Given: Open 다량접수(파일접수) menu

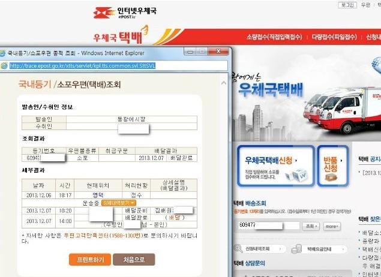Looking at the screenshot, I should pos(334,37).
